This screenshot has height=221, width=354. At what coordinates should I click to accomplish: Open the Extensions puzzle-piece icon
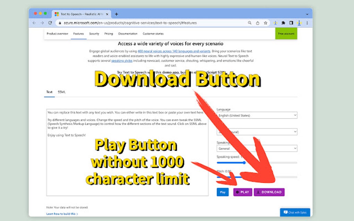(283, 23)
